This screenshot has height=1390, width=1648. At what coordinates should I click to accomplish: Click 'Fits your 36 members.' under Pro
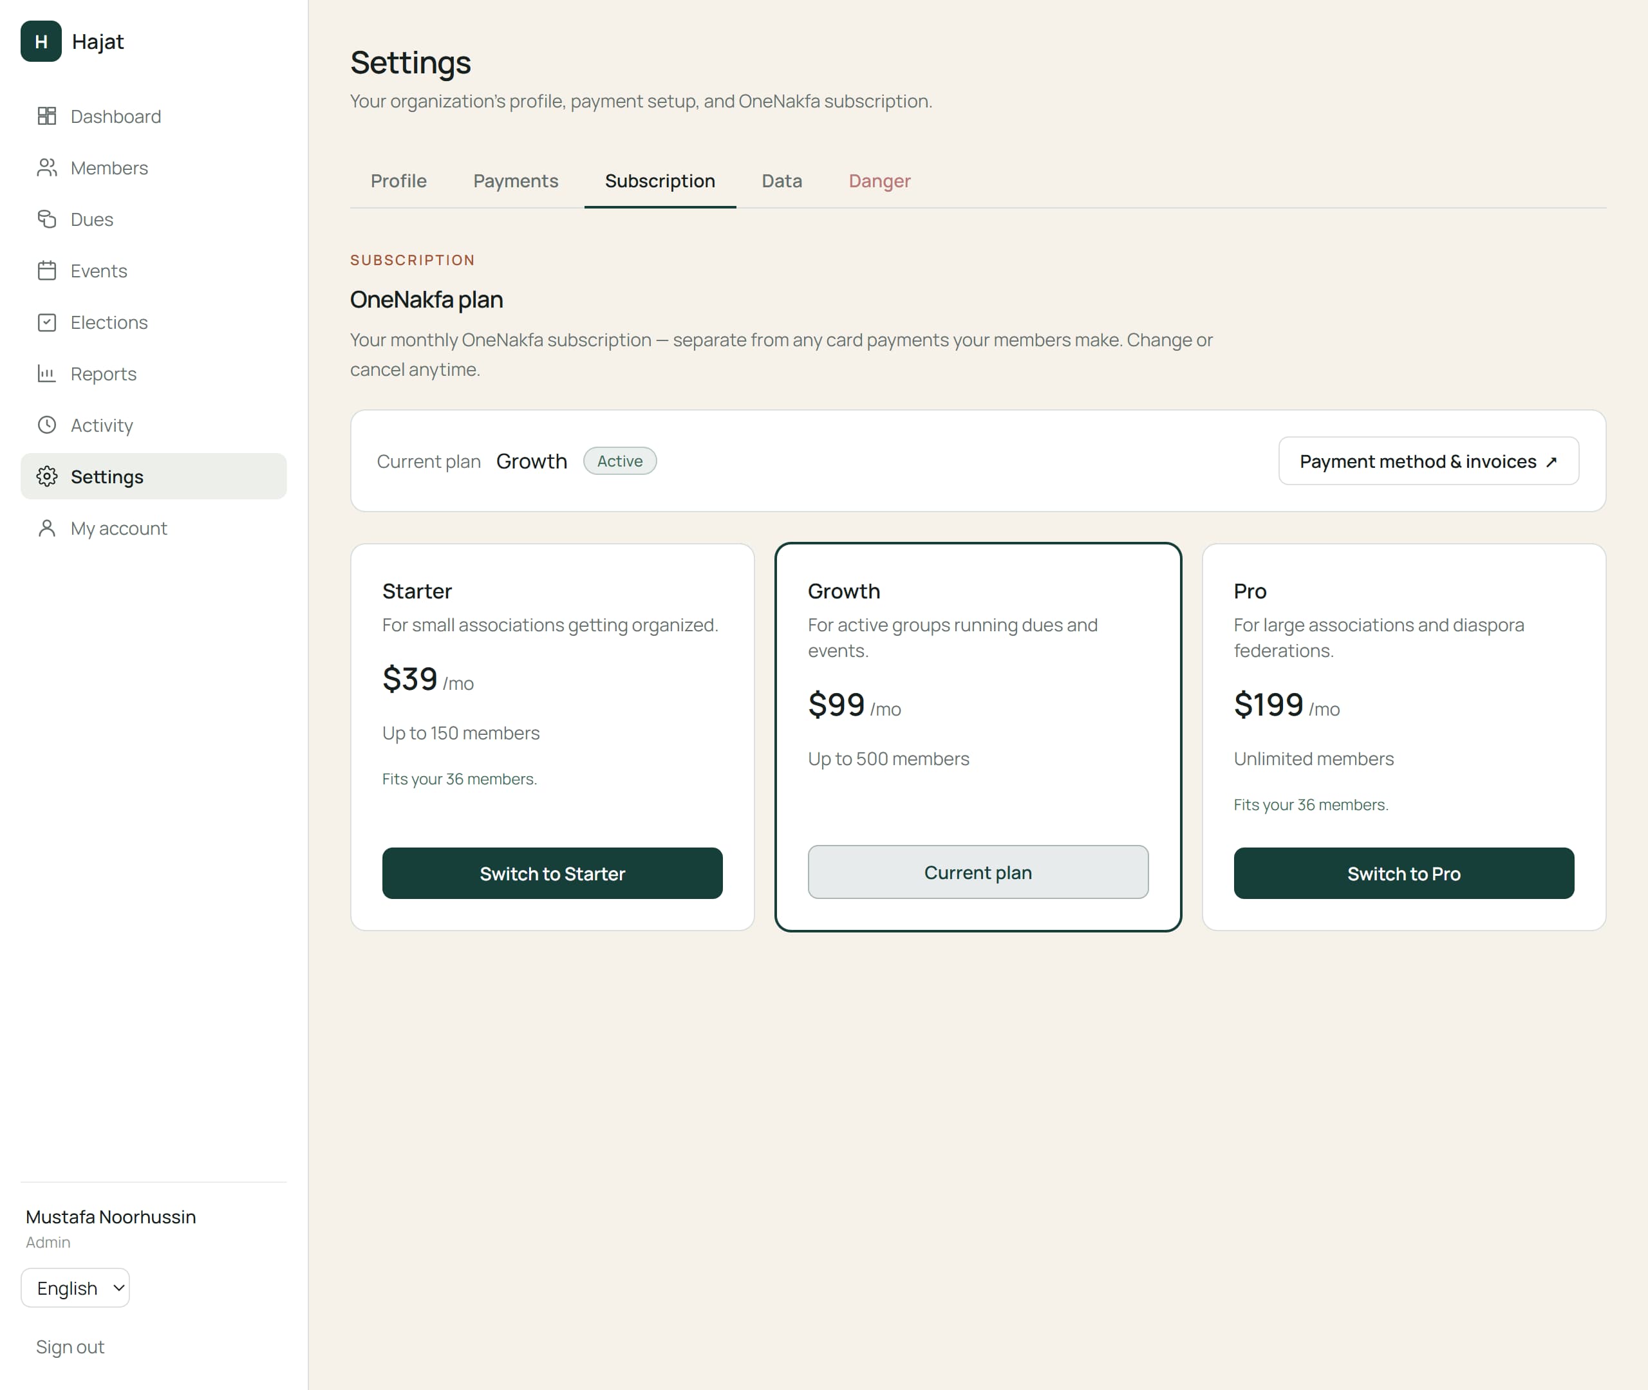[x=1311, y=804]
